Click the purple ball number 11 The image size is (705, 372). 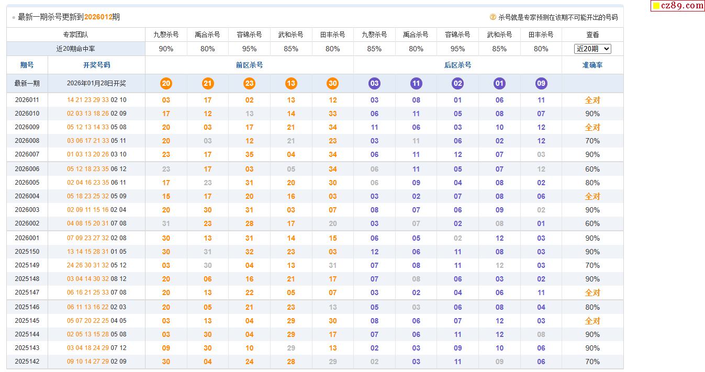point(416,84)
